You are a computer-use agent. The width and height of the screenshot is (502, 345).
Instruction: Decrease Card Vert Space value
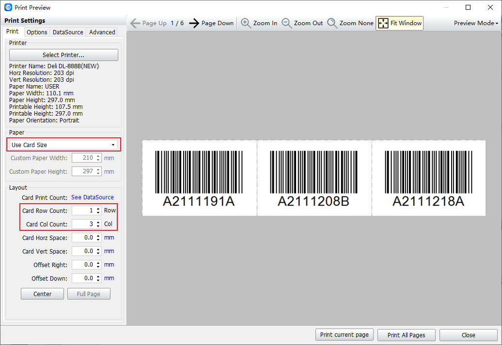(x=98, y=253)
